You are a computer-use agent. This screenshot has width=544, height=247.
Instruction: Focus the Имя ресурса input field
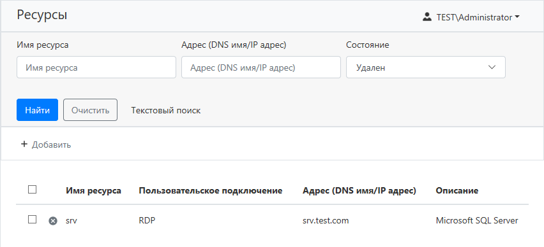click(x=96, y=67)
